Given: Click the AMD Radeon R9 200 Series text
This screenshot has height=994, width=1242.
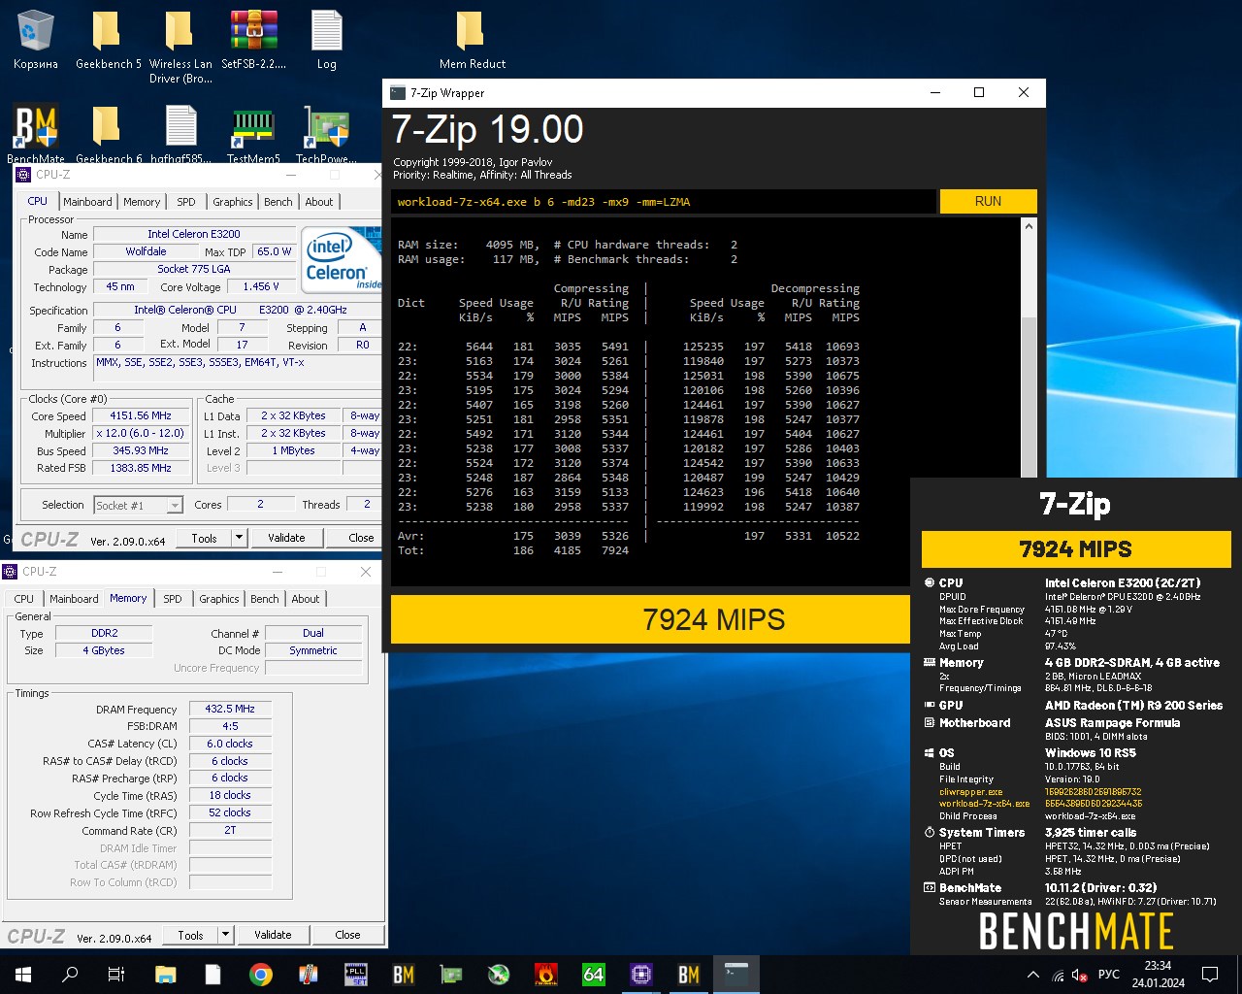Looking at the screenshot, I should tap(1133, 706).
